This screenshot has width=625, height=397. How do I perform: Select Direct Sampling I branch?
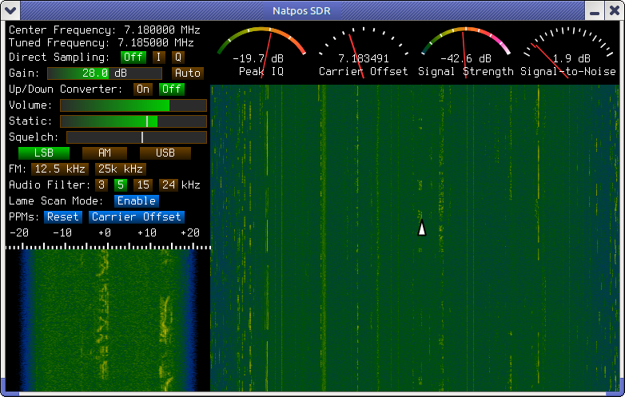point(158,58)
